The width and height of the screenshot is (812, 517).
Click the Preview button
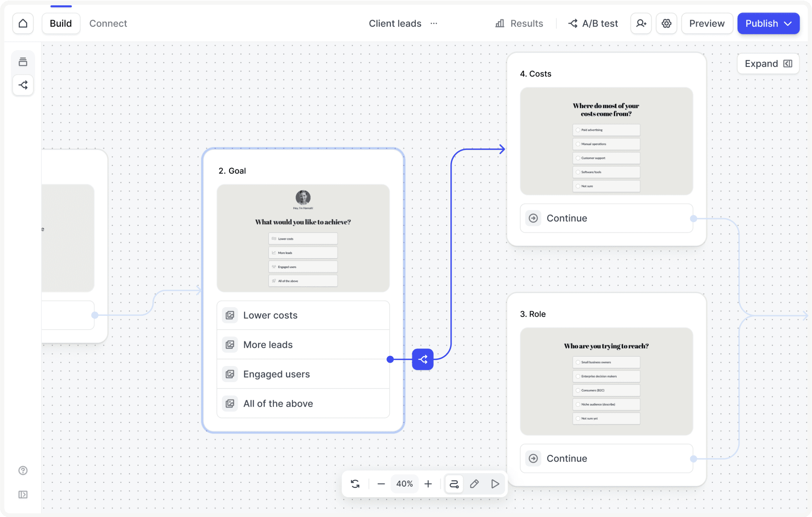tap(707, 23)
